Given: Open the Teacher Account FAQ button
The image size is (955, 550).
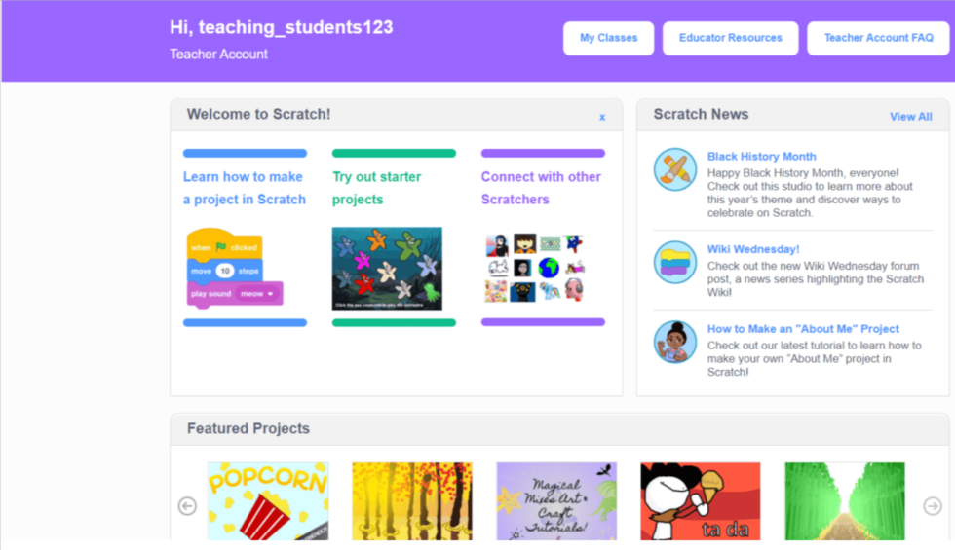Looking at the screenshot, I should coord(878,38).
